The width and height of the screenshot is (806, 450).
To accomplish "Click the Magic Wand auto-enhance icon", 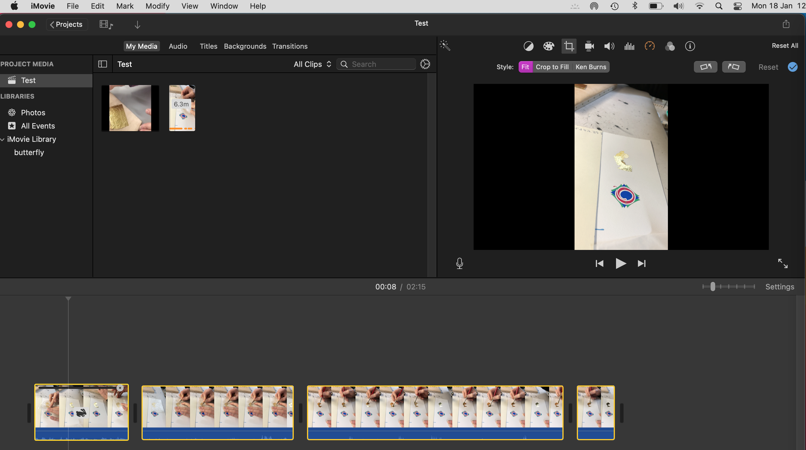I will (x=445, y=46).
